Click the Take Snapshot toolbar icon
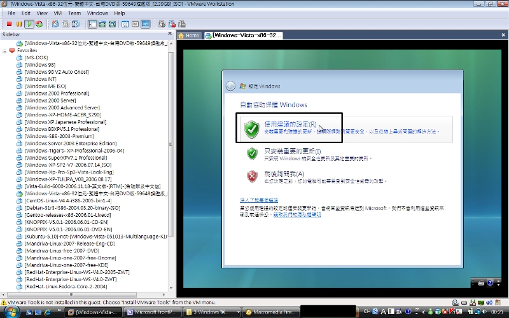This screenshot has height=318, width=509. point(56,24)
